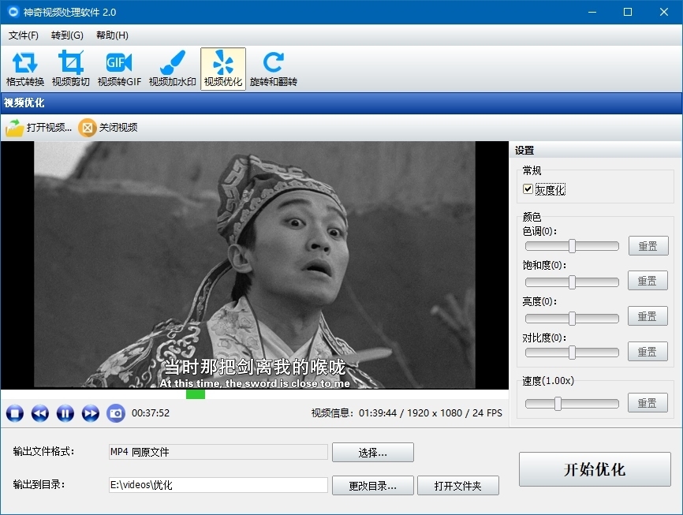Click the 输出到目录 path field
The image size is (683, 515).
point(218,485)
